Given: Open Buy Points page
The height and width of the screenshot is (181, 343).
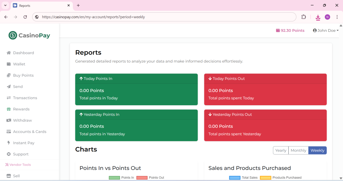Looking at the screenshot, I should click(23, 75).
